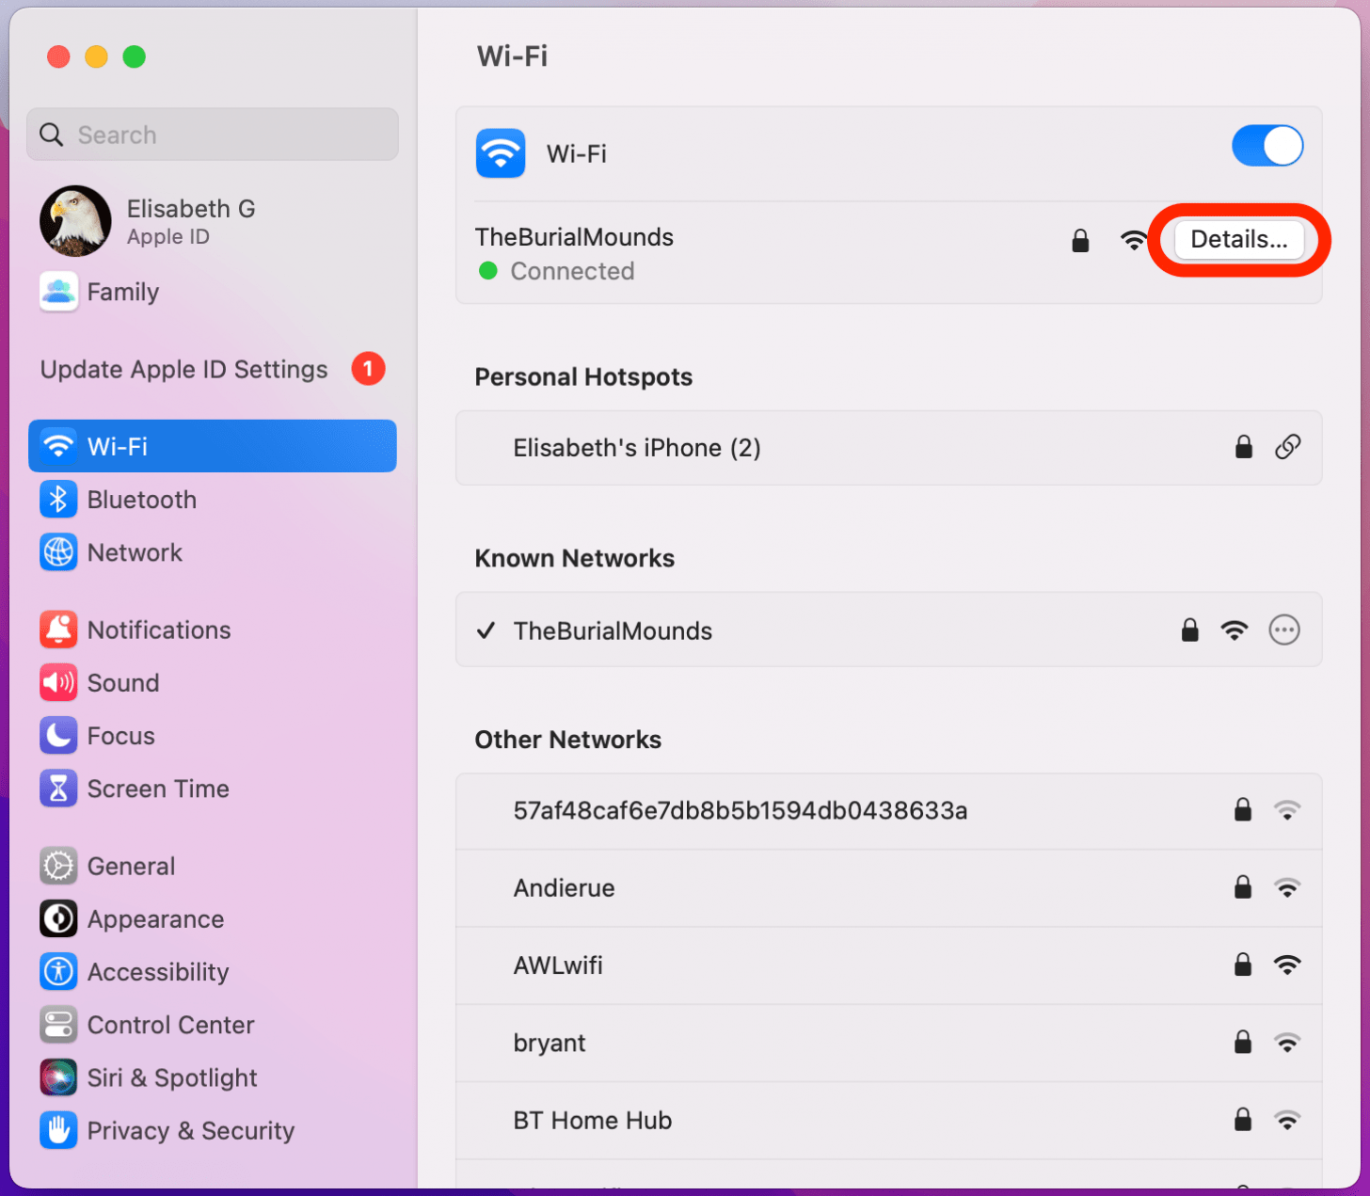
Task: Open Bluetooth settings icon
Action: [x=58, y=500]
